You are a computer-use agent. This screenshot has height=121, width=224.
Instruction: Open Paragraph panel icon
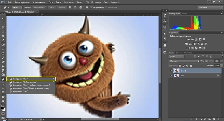pyautogui.click(x=165, y=39)
